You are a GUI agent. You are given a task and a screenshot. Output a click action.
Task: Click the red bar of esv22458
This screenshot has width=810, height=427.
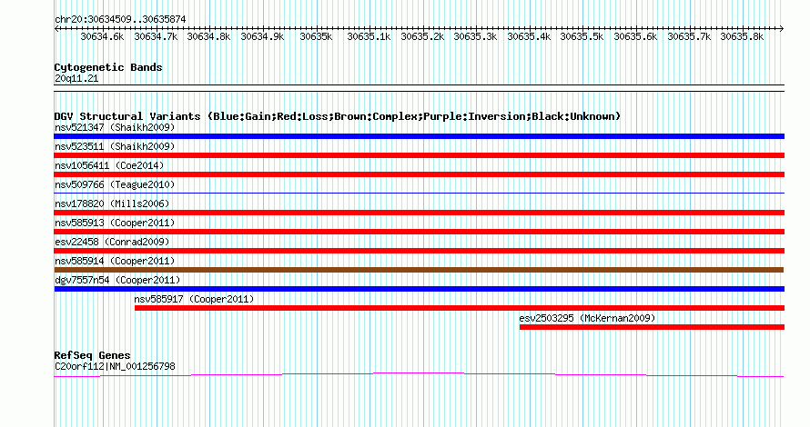(x=420, y=251)
